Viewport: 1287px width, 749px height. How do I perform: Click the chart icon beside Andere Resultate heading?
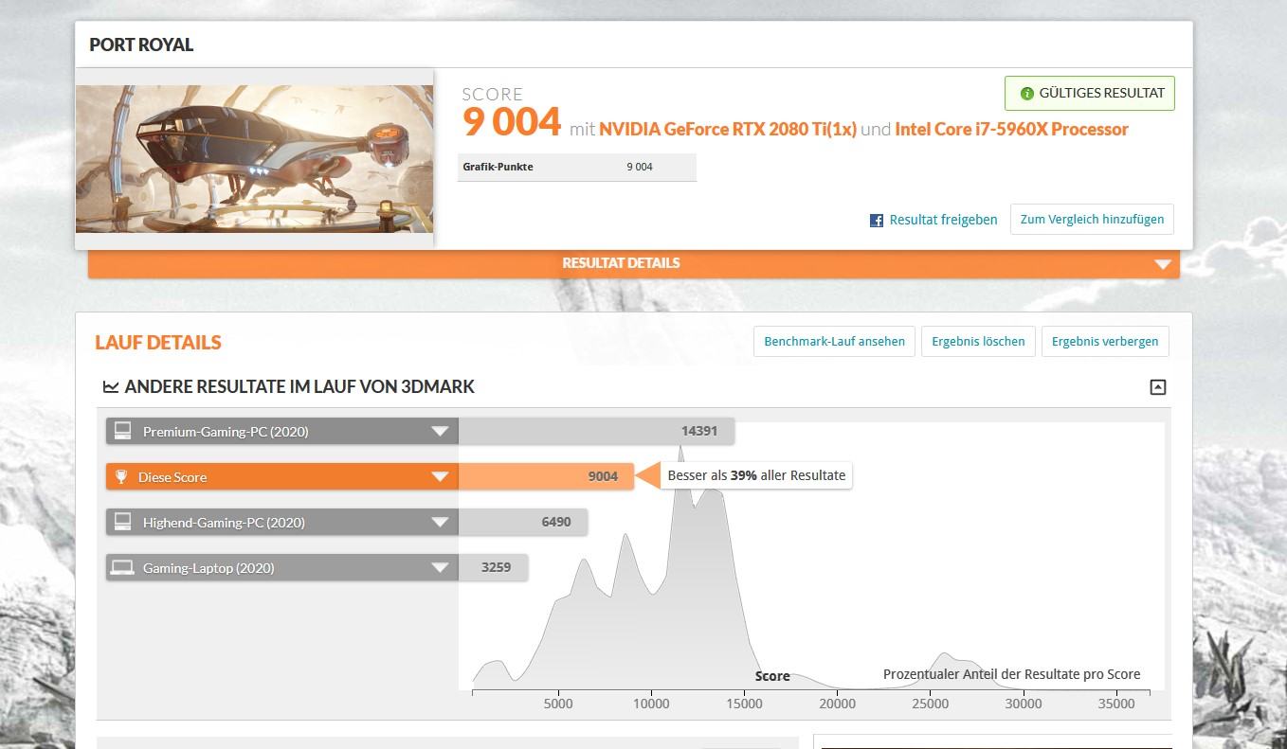coord(111,386)
